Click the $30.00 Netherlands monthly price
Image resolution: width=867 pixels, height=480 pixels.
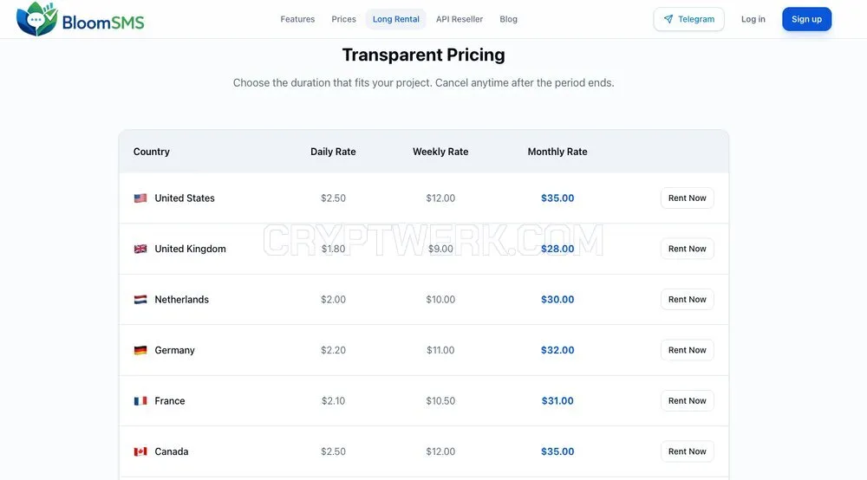pos(557,300)
